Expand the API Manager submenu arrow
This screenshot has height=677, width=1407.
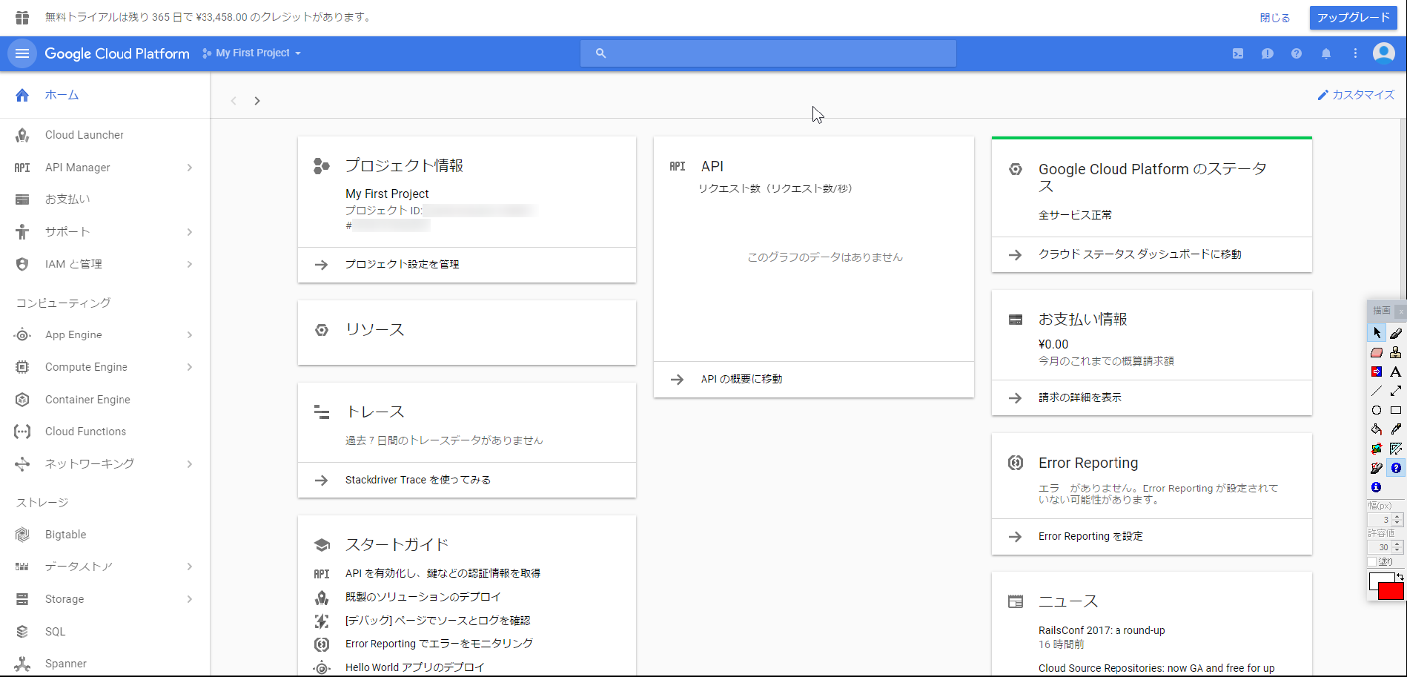tap(190, 168)
